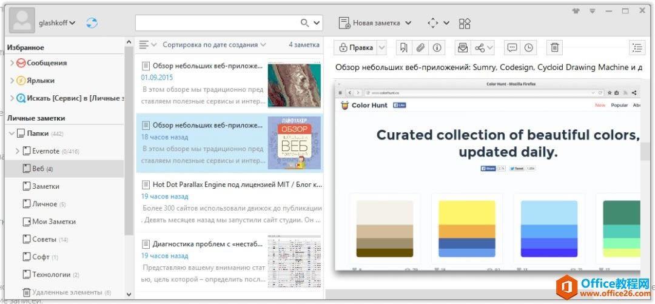Click the paperclip attachment icon
This screenshot has width=655, height=304.
coord(420,48)
